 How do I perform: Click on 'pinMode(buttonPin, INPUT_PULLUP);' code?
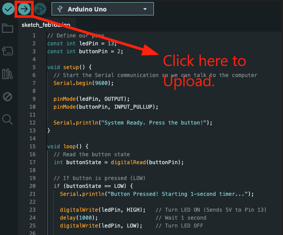coord(106,107)
